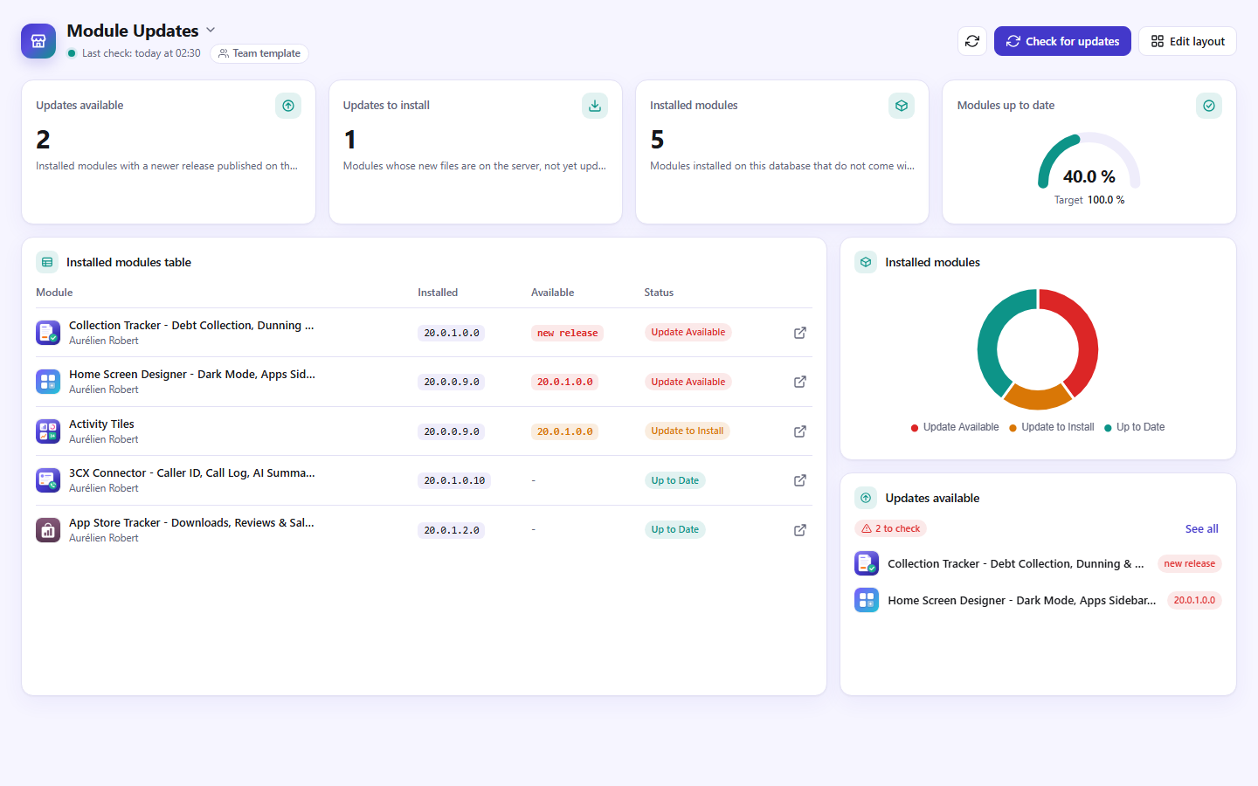Click the Updates to install download icon
Image resolution: width=1258 pixels, height=786 pixels.
595,106
